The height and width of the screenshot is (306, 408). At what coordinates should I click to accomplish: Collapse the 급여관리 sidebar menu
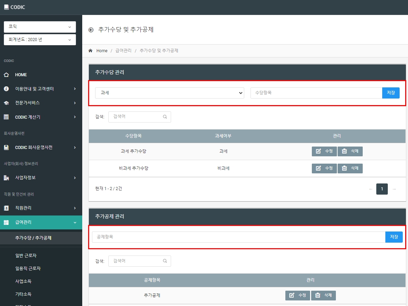(41, 222)
